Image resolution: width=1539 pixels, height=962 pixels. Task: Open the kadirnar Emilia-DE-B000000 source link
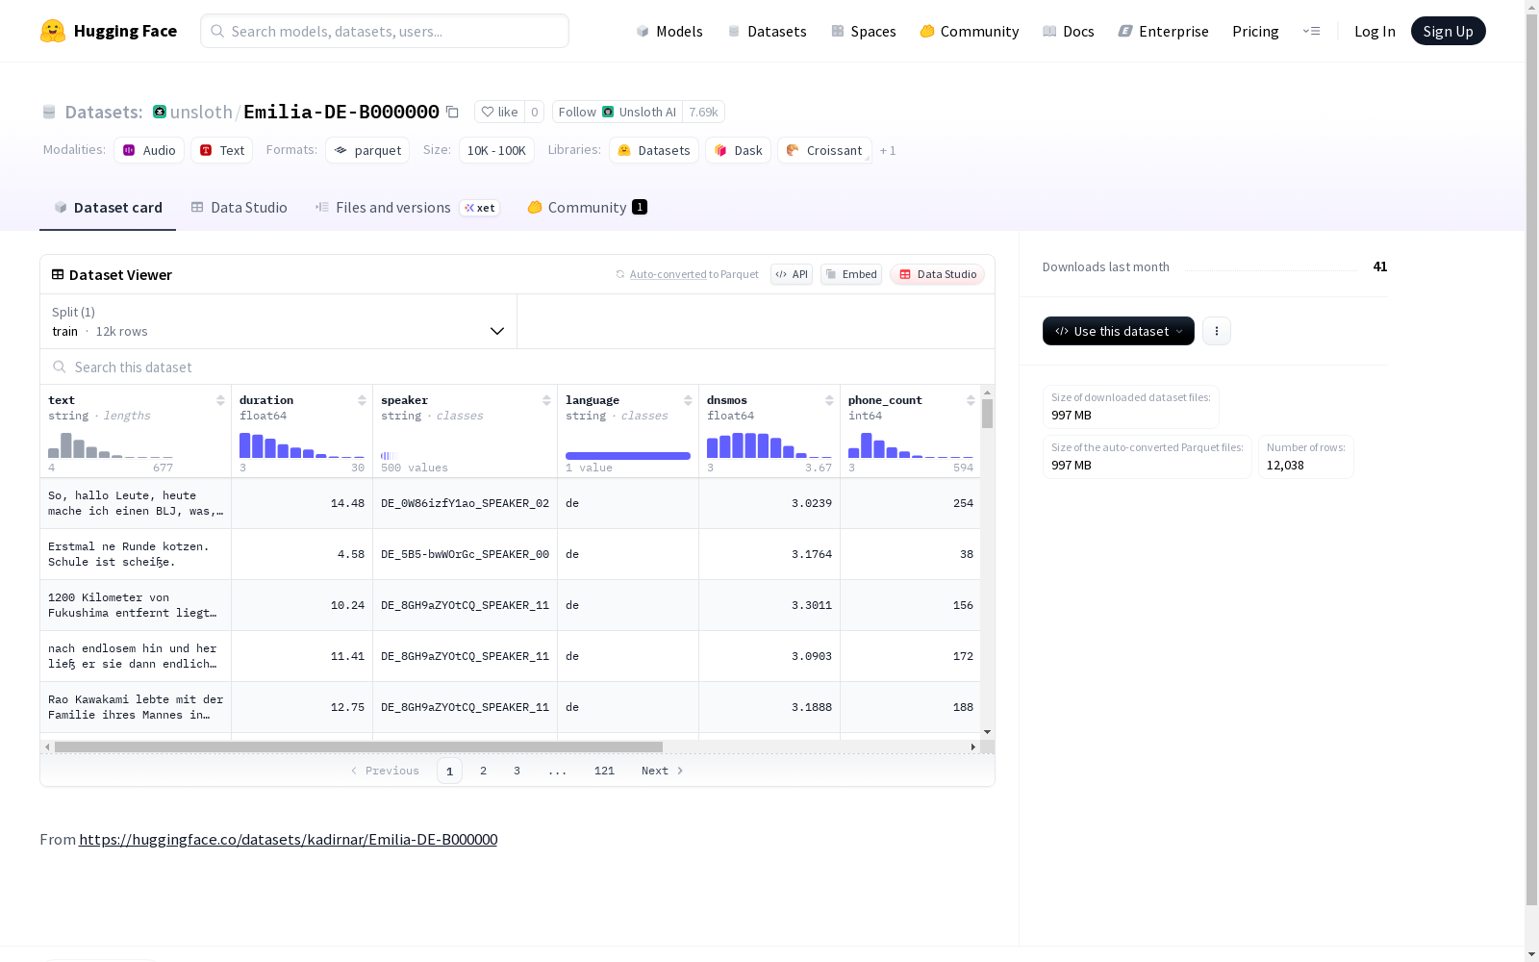point(288,839)
